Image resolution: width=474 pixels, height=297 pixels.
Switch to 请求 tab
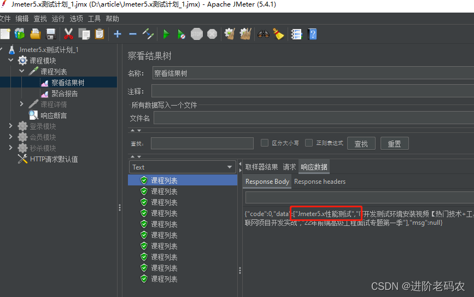click(x=289, y=167)
